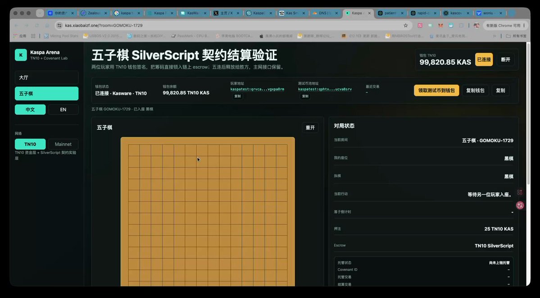Viewport: 540px width, 298px height.
Task: Expand the hidden bookmarks overflow chevron
Action: [x=495, y=36]
